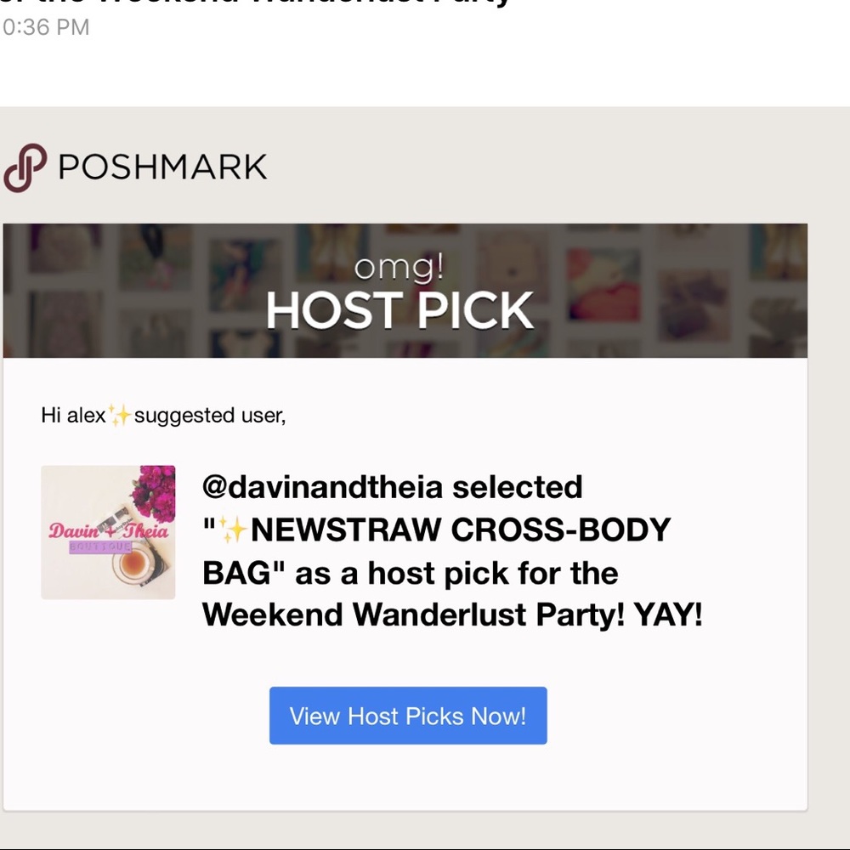Tap the sparkle emoji before NEWSTRAW

coord(232,530)
